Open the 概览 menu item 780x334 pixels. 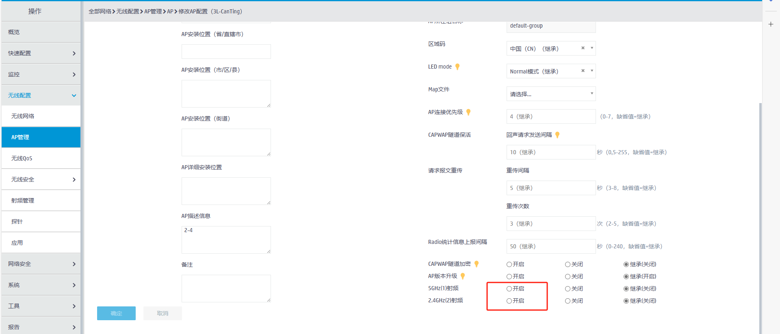(41, 32)
